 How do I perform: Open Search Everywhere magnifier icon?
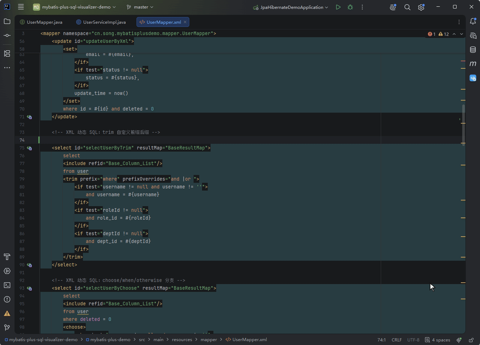coord(407,7)
